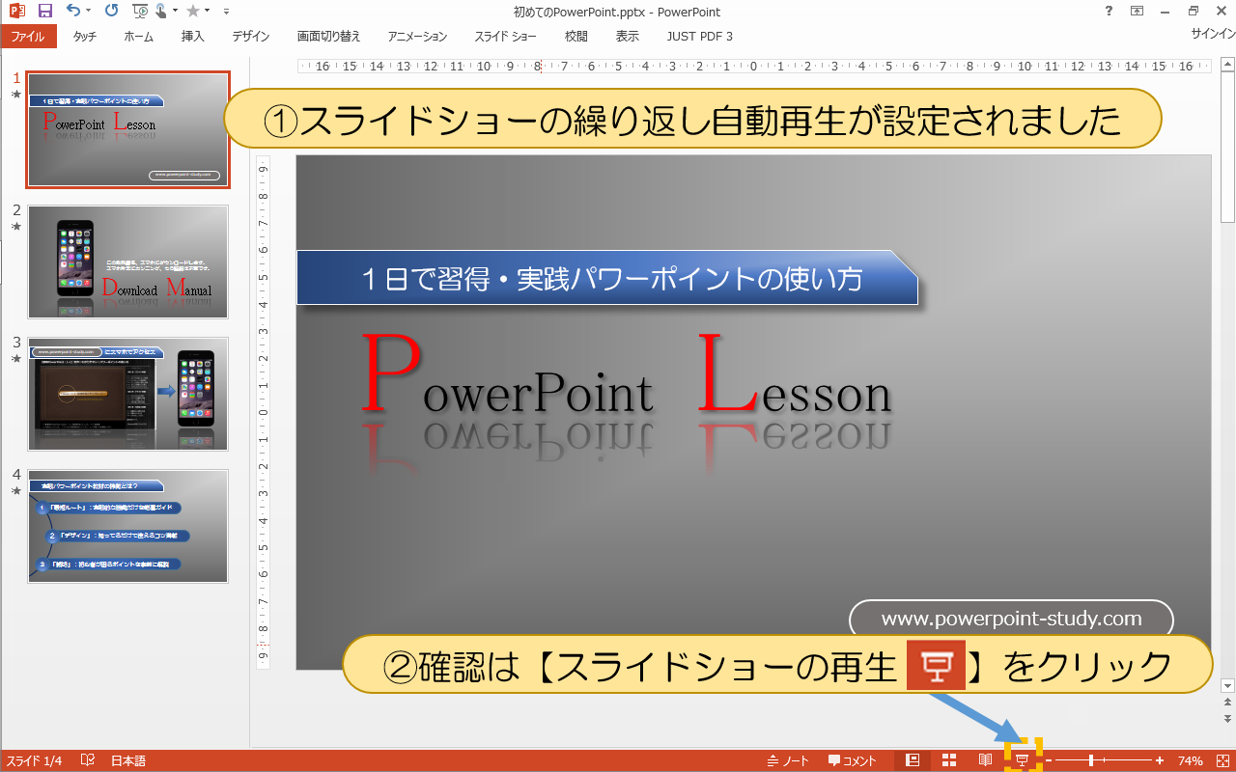Toggle touch/mouse mode icon
The width and height of the screenshot is (1236, 772).
coord(160,12)
